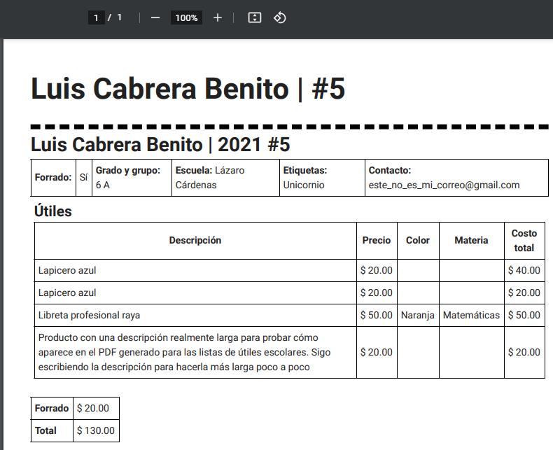Click the 'Precio' column header

(377, 241)
